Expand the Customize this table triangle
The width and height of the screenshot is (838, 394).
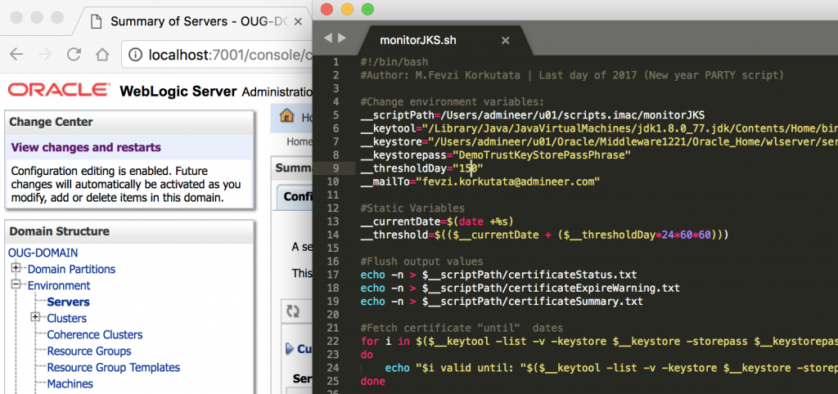(x=290, y=349)
